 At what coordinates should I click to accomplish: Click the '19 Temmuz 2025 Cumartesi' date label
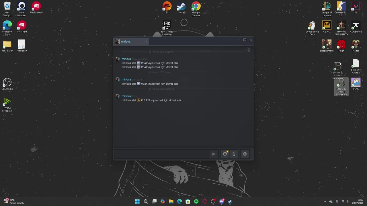[x=161, y=89]
